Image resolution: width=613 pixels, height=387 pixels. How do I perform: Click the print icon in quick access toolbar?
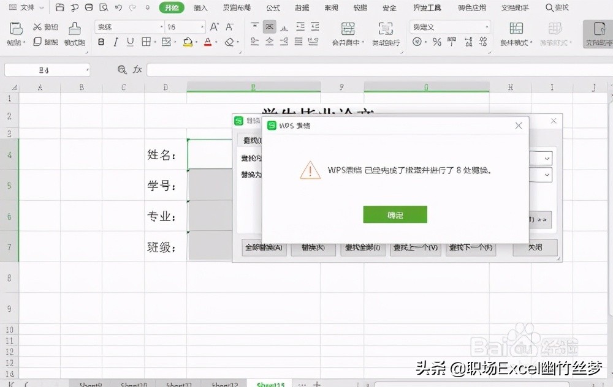click(x=89, y=7)
